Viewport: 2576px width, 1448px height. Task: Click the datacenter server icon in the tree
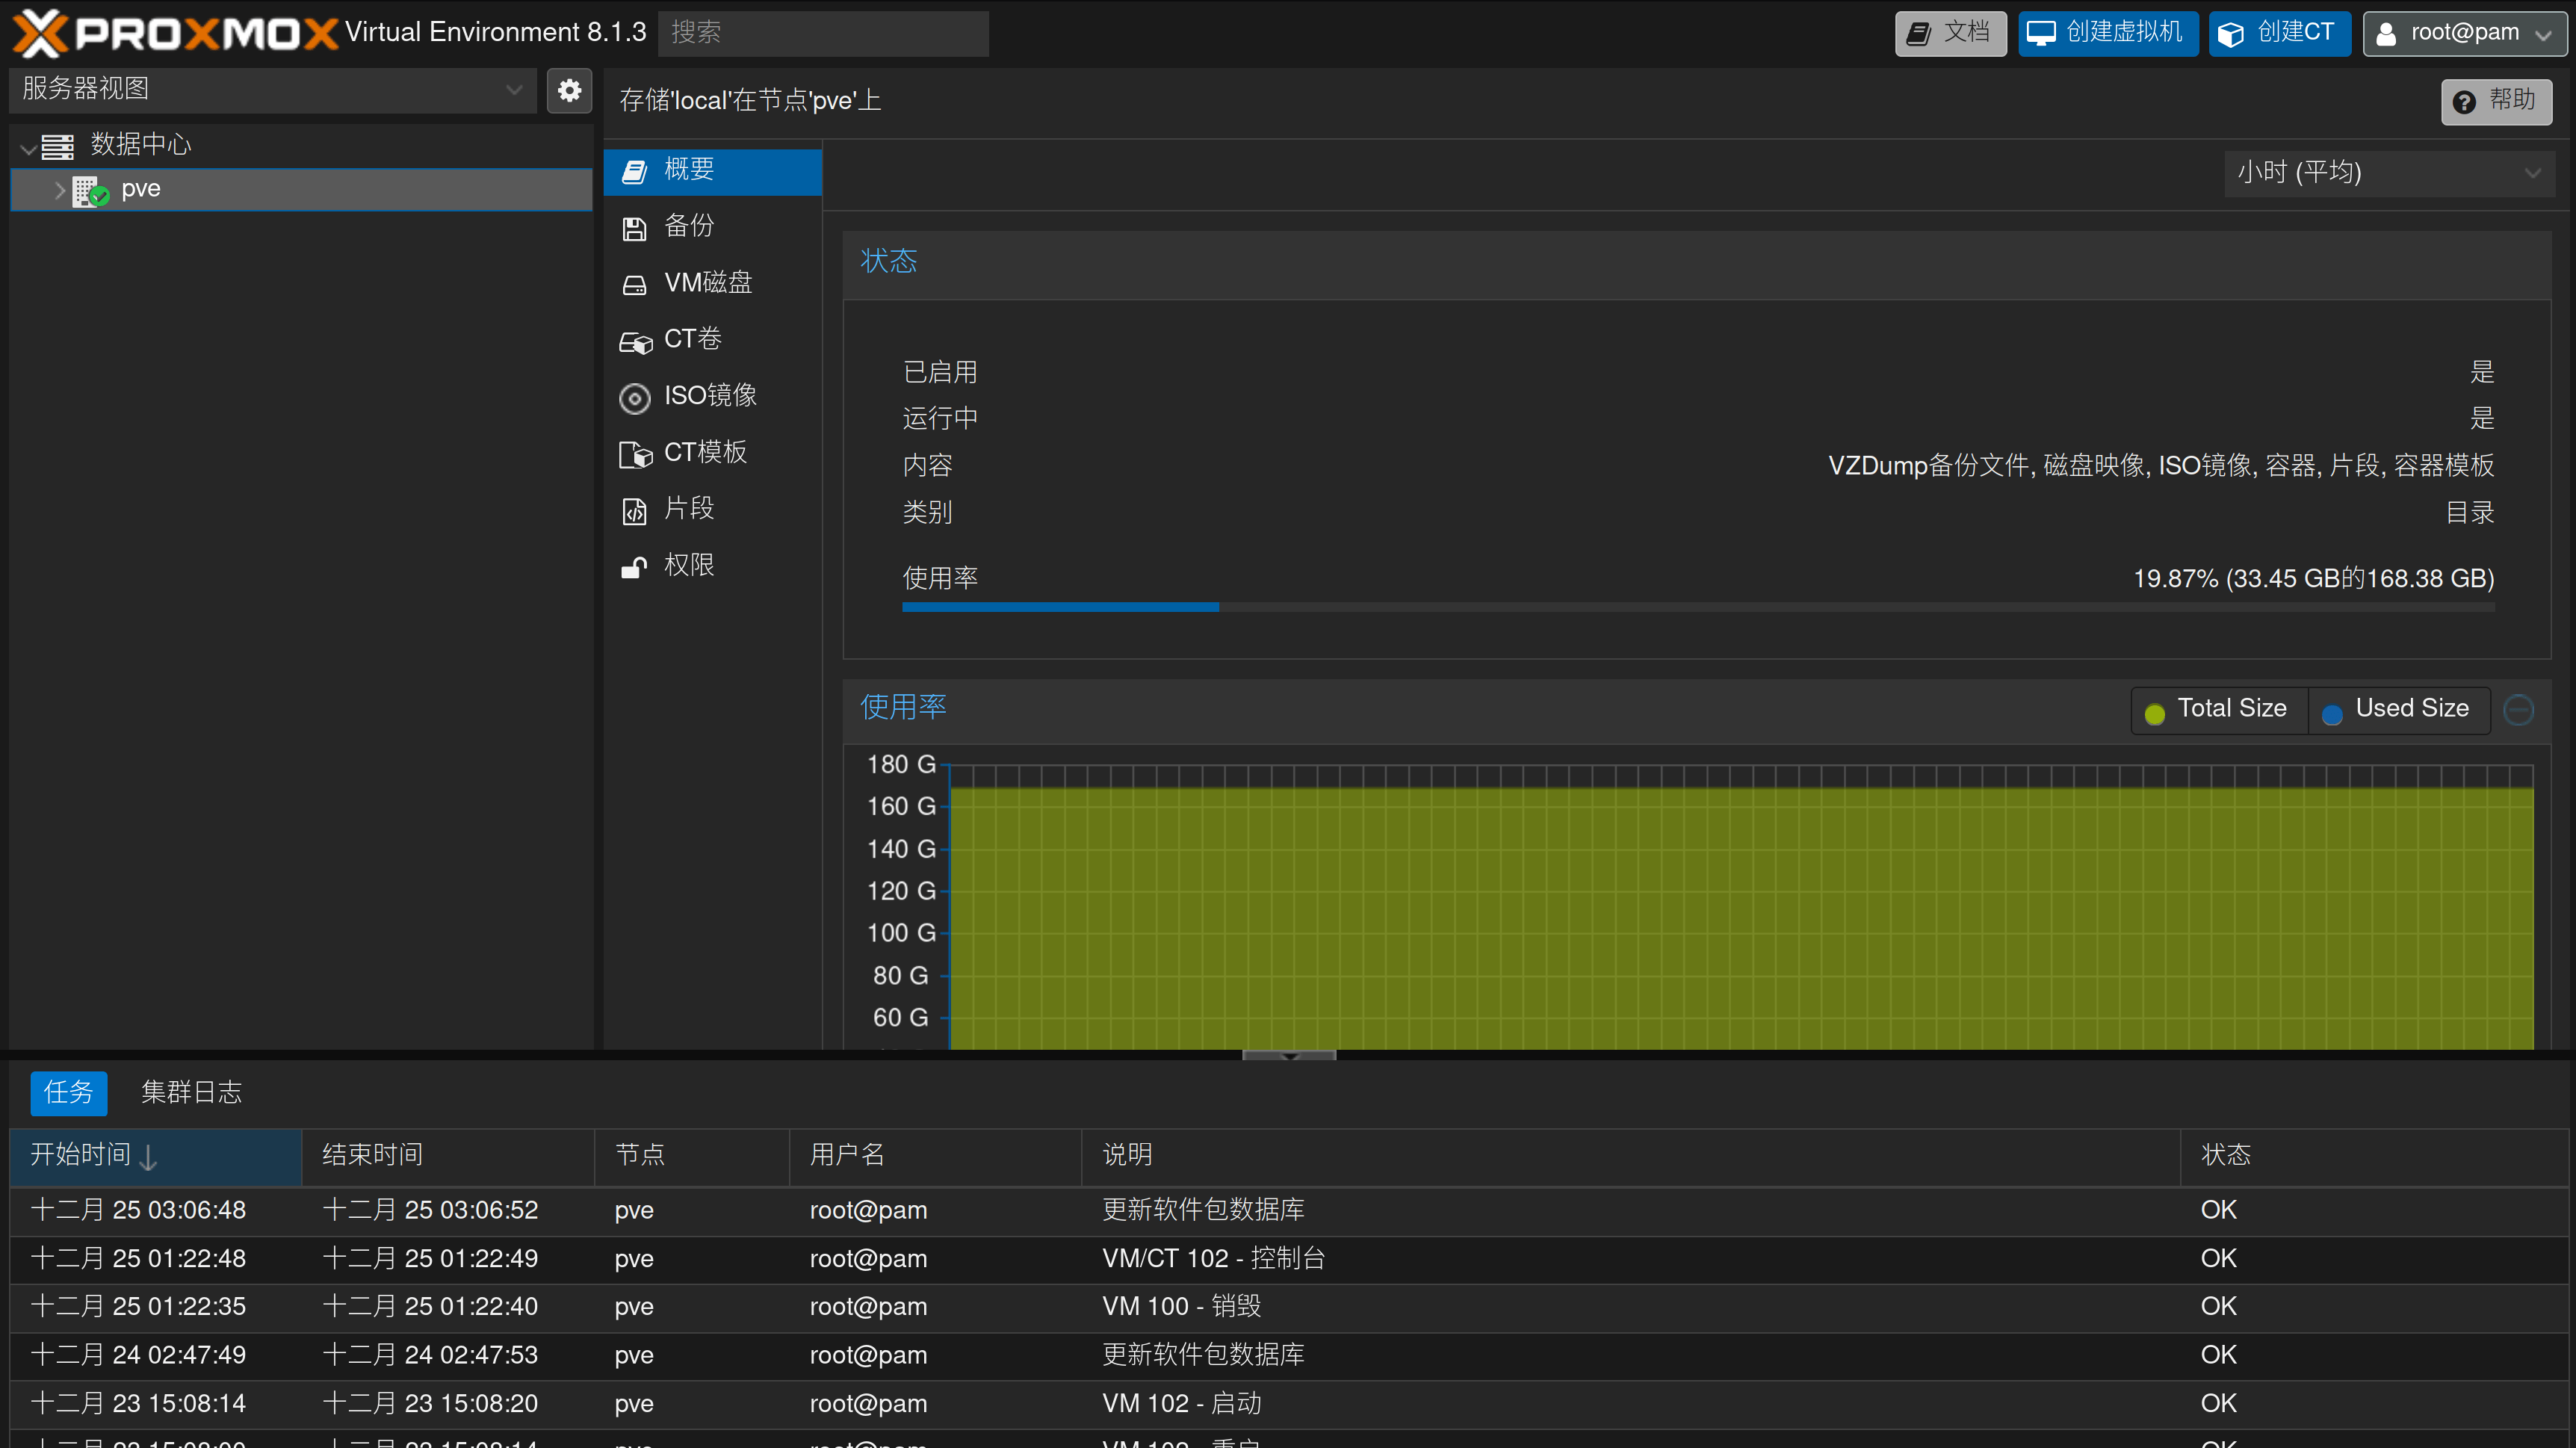pyautogui.click(x=58, y=147)
